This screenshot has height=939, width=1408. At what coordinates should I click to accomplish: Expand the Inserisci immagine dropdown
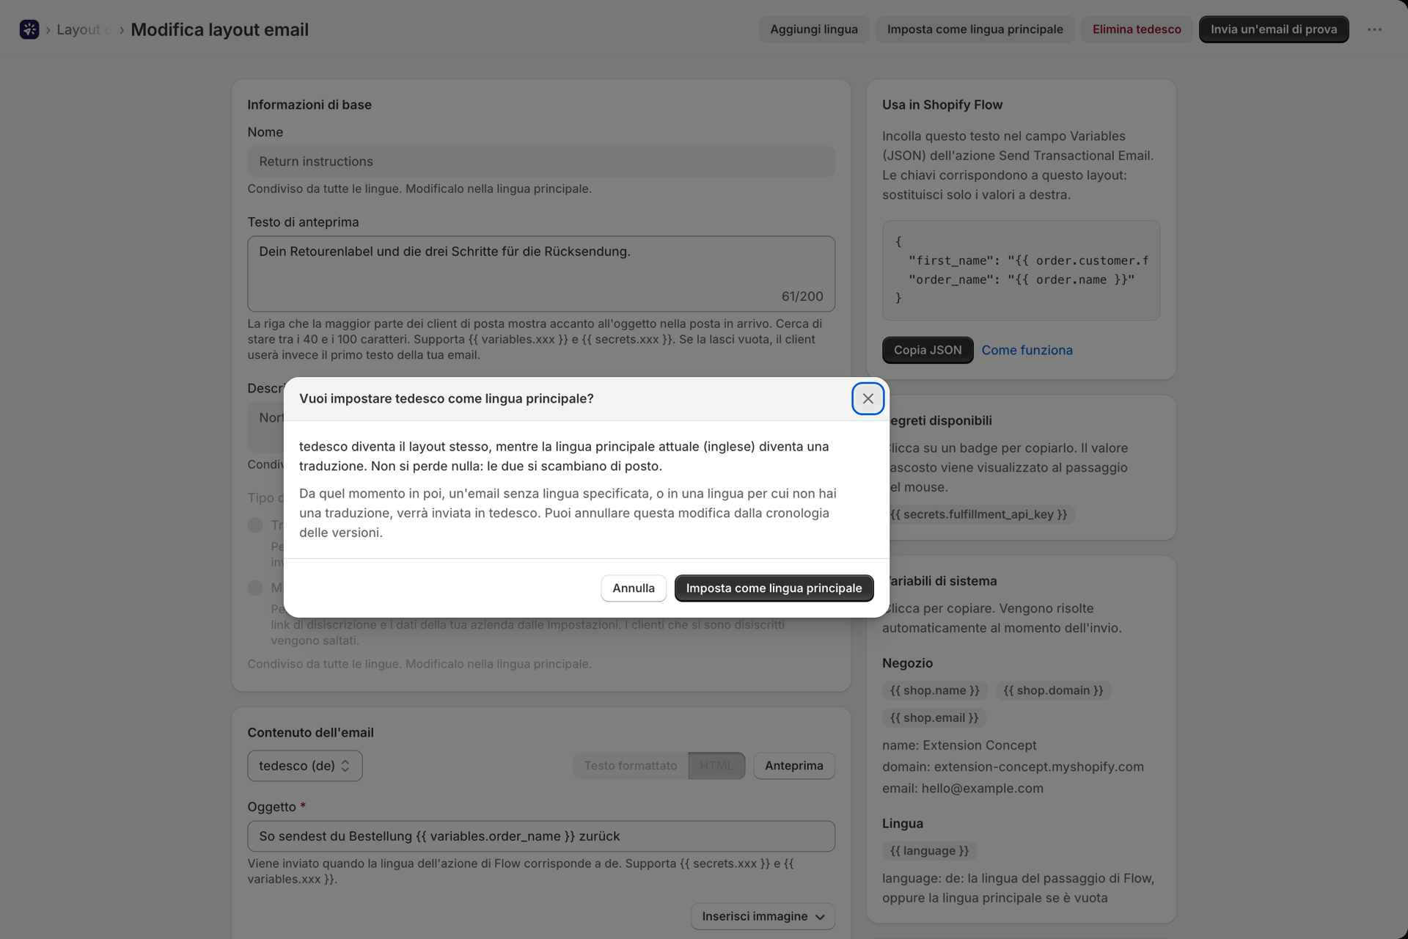763,916
